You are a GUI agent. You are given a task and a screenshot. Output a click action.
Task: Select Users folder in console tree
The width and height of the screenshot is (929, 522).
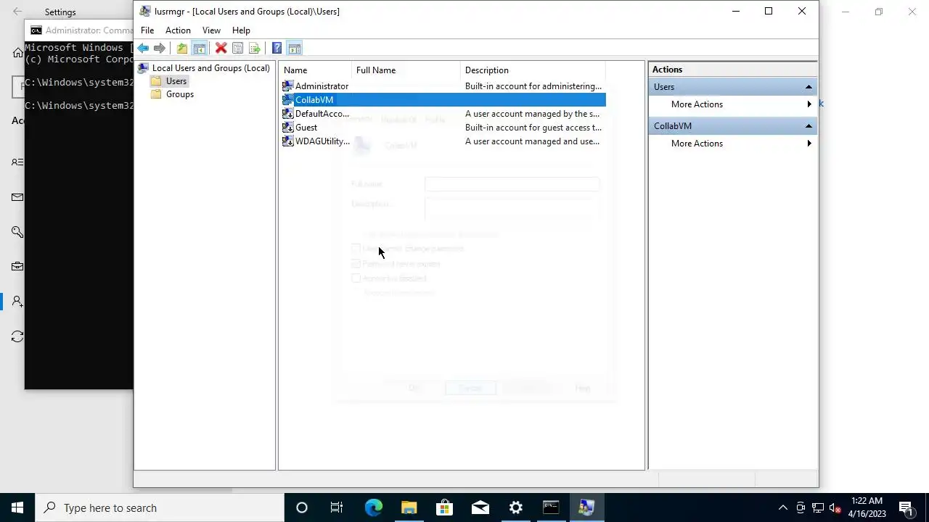(x=176, y=81)
